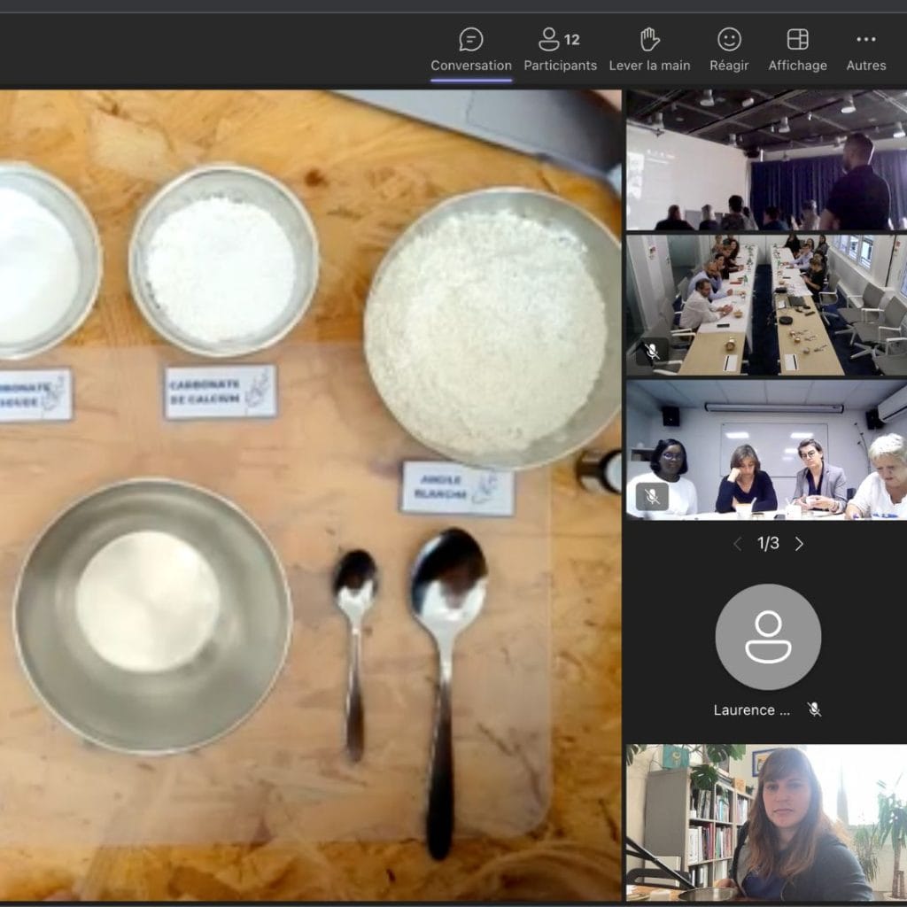907x907 pixels.
Task: Go to previous video page with left chevron
Action: tap(737, 544)
